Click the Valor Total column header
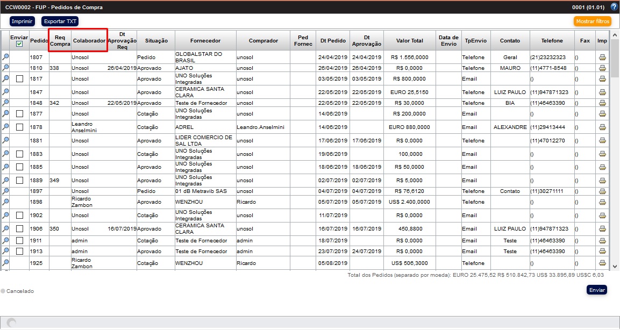Viewport: 620px width, 330px height. [x=409, y=41]
